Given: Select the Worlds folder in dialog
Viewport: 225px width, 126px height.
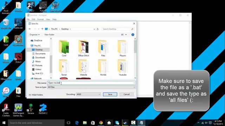Looking at the screenshot, I should (103, 68).
